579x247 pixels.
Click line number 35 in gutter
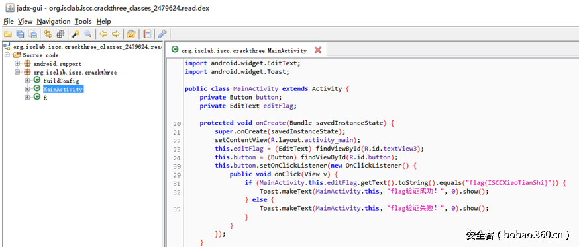pos(176,209)
